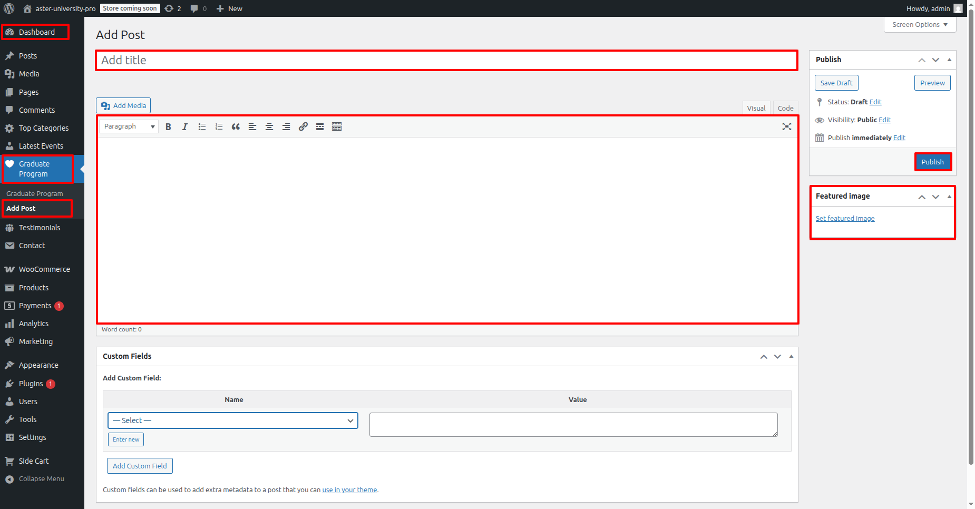Open Graduate Program submenu listing

click(35, 194)
